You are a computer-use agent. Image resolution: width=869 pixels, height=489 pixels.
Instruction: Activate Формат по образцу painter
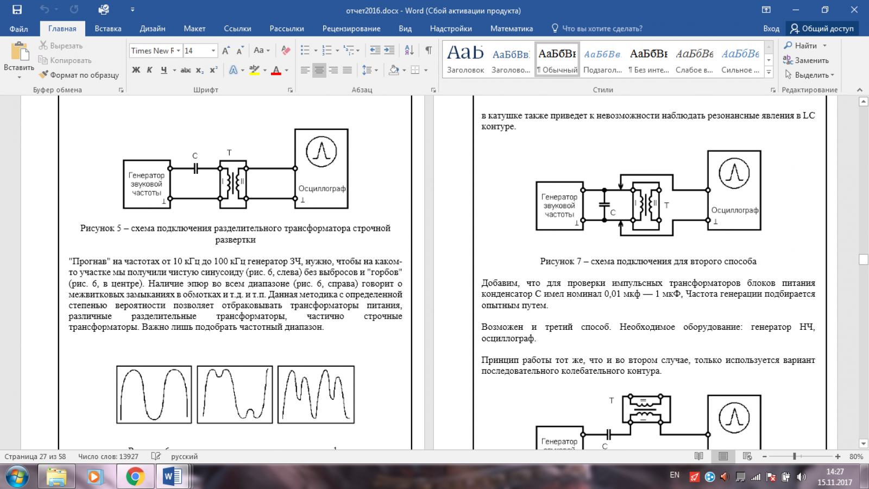point(79,75)
